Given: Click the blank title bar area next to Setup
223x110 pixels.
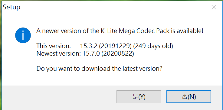Looking at the screenshot, I should pos(114,7).
